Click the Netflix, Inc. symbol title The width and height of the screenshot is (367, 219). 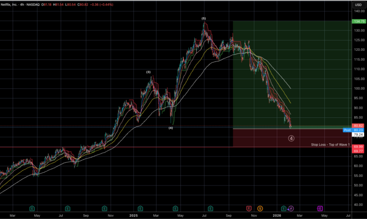(9, 5)
